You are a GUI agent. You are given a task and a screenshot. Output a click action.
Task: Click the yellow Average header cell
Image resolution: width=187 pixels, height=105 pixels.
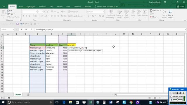click(72, 45)
